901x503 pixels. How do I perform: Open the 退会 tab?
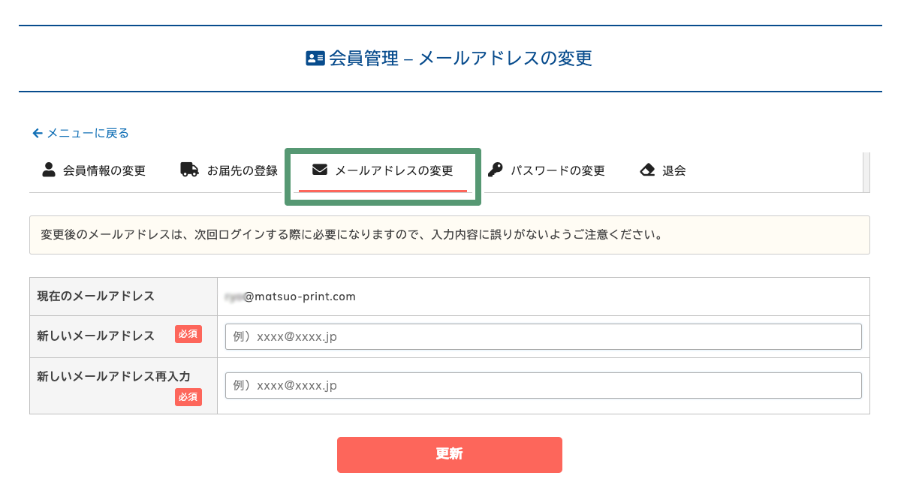[x=663, y=170]
